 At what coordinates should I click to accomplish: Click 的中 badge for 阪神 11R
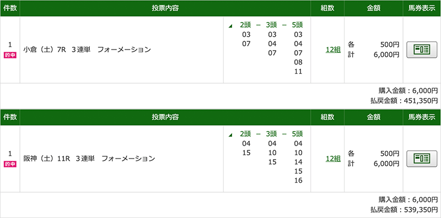coord(10,165)
